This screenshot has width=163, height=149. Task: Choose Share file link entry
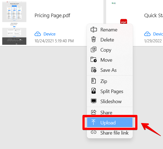pyautogui.click(x=110, y=133)
